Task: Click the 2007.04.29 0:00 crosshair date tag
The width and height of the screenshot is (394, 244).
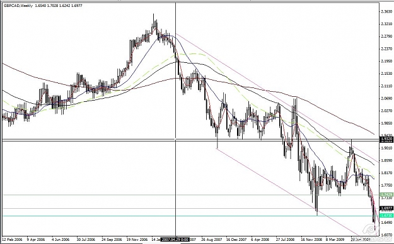Action: 175,240
